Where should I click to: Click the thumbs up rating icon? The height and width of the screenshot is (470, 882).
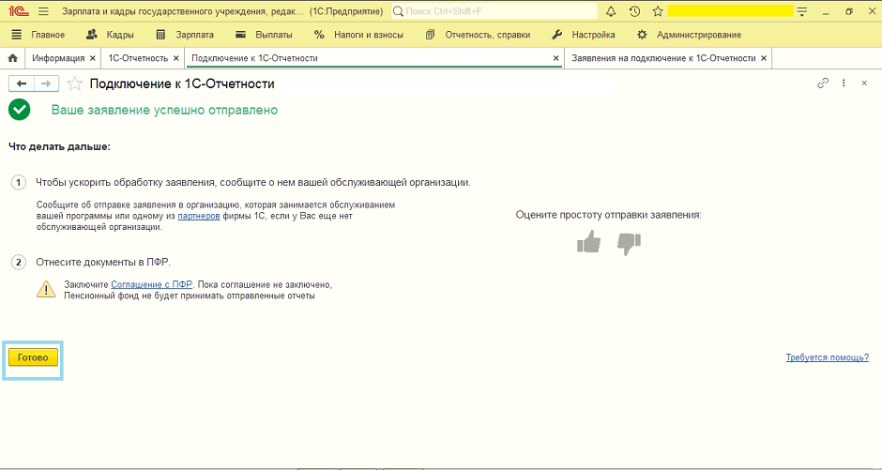[x=588, y=243]
